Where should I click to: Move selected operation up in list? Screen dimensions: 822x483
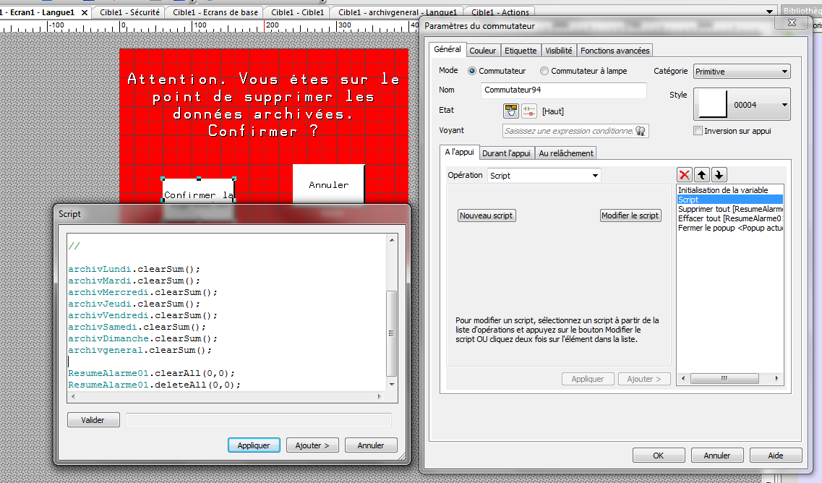(701, 175)
